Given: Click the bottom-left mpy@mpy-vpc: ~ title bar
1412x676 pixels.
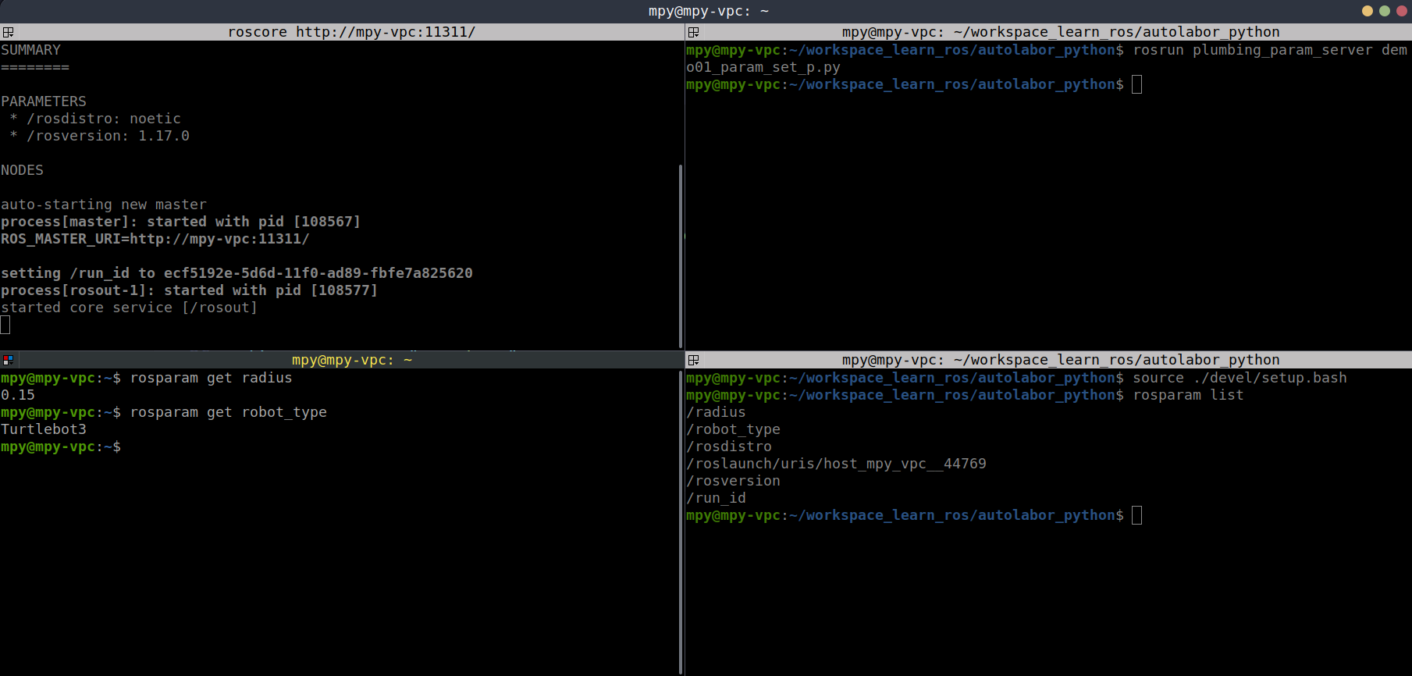Looking at the screenshot, I should pos(351,360).
